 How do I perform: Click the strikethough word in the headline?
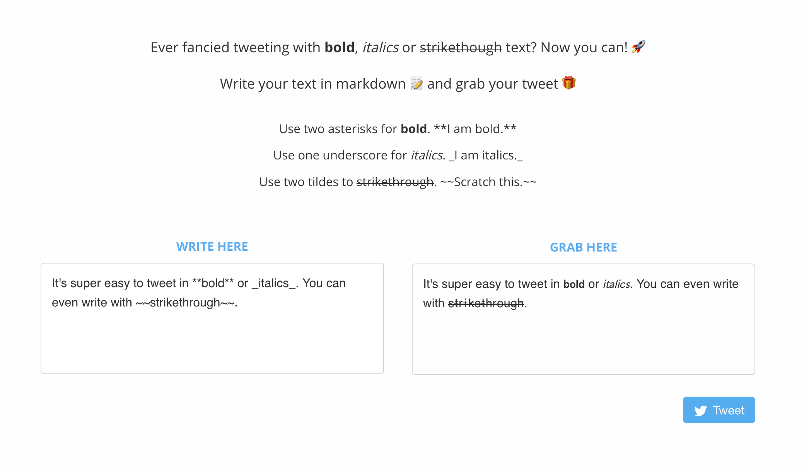(461, 47)
